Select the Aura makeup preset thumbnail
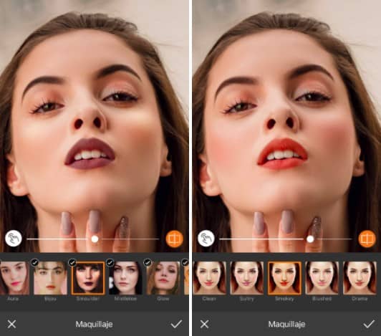The image size is (381, 336). tap(14, 278)
